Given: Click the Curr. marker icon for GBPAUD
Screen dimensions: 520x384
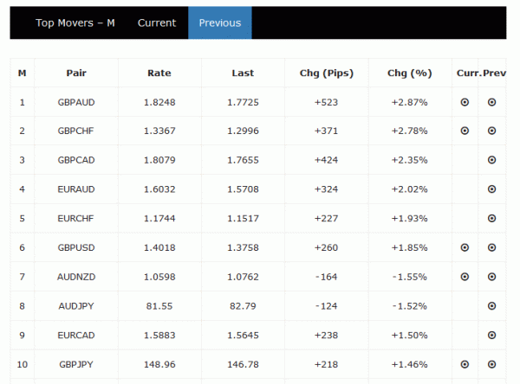Looking at the screenshot, I should pos(465,102).
